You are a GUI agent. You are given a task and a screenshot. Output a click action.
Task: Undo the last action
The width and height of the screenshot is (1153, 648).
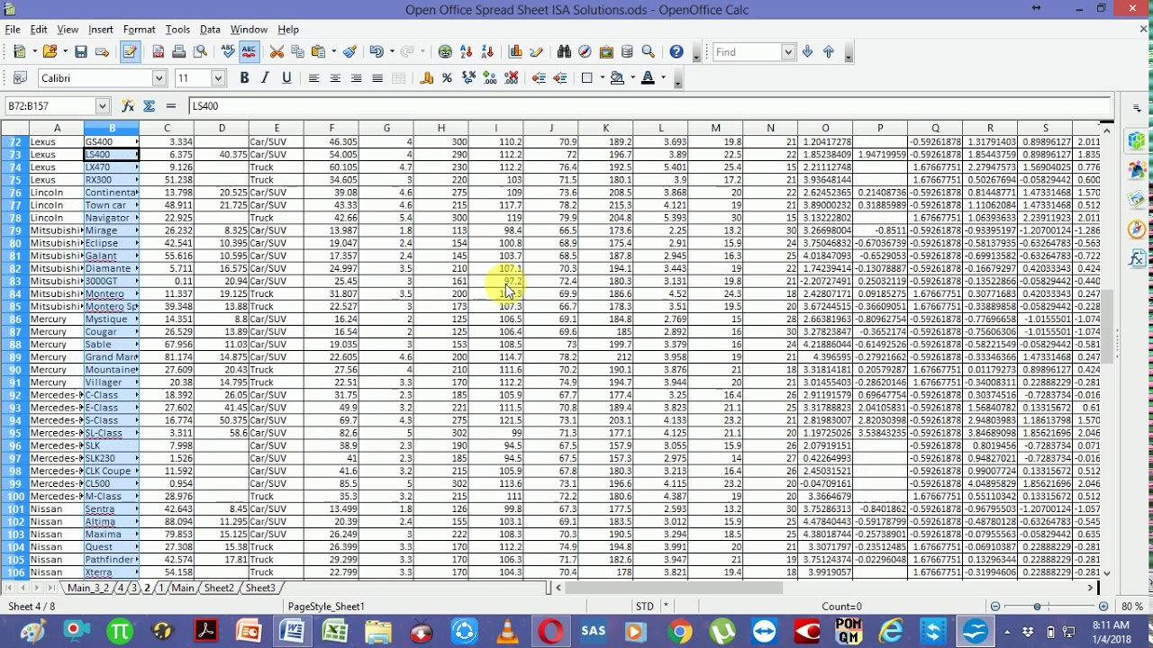click(377, 52)
